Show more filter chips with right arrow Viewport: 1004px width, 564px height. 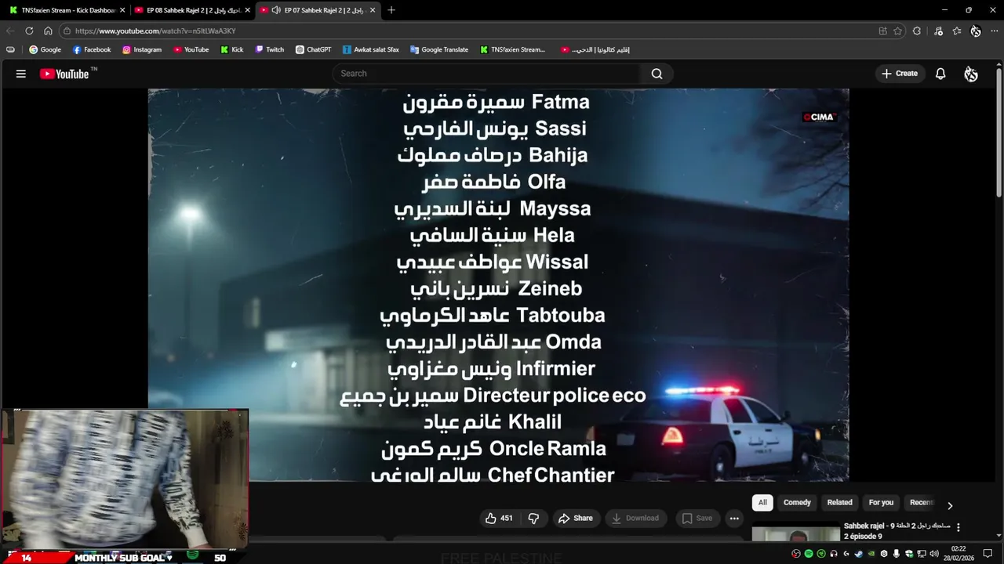pyautogui.click(x=950, y=505)
